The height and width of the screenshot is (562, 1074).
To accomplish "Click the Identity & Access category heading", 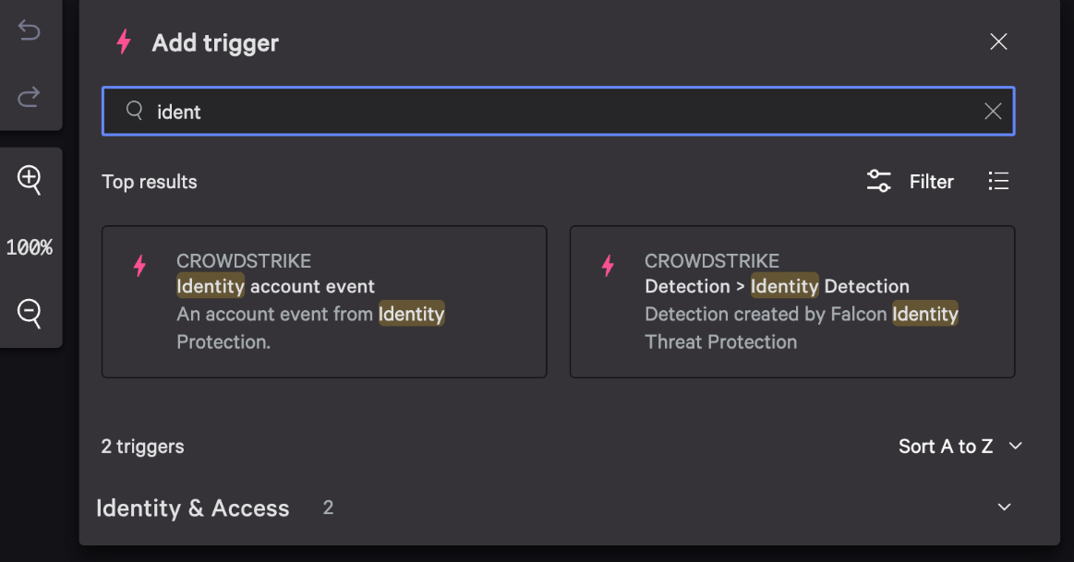I will pos(193,508).
